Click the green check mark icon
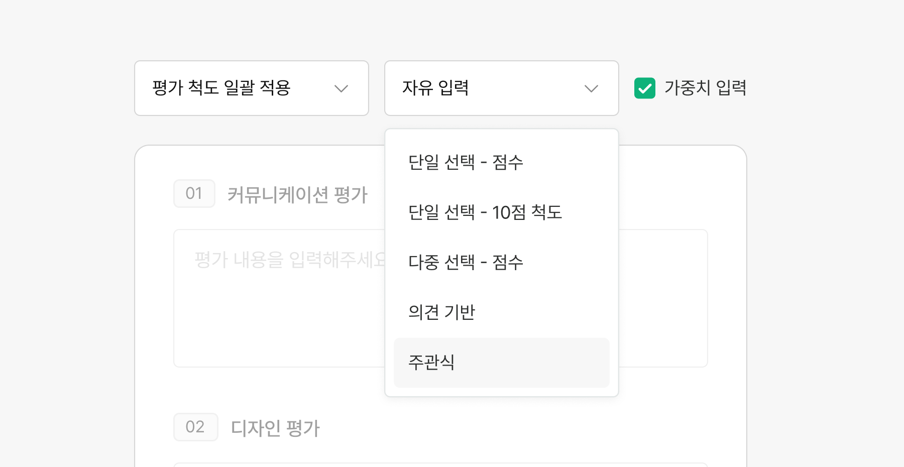The width and height of the screenshot is (904, 467). (645, 88)
